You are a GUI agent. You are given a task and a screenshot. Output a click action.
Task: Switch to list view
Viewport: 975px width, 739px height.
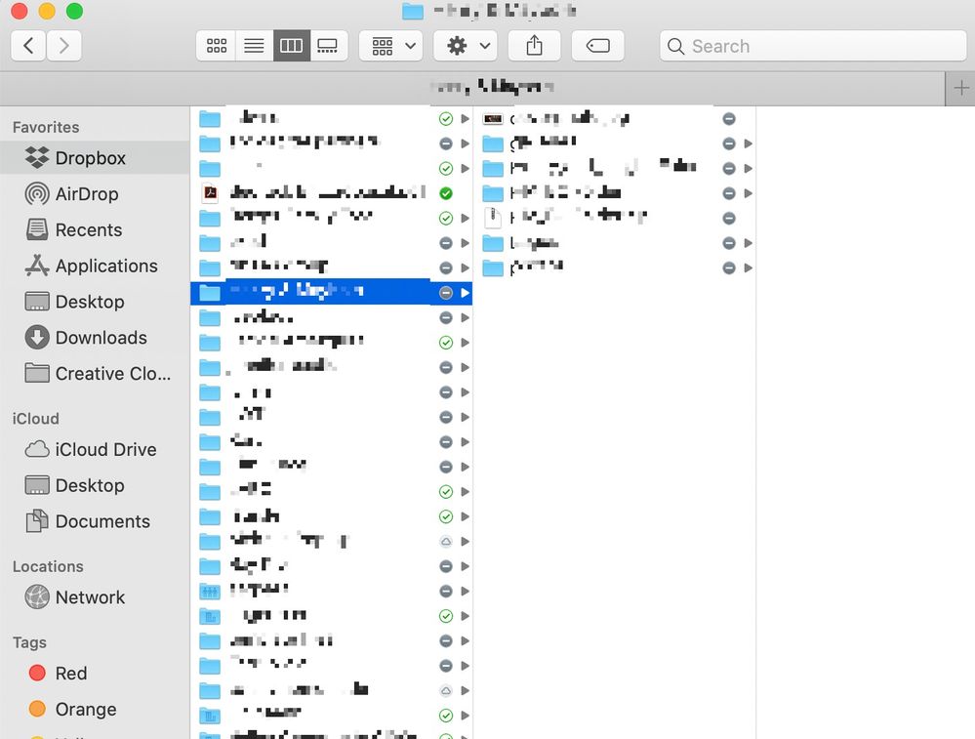pos(254,45)
